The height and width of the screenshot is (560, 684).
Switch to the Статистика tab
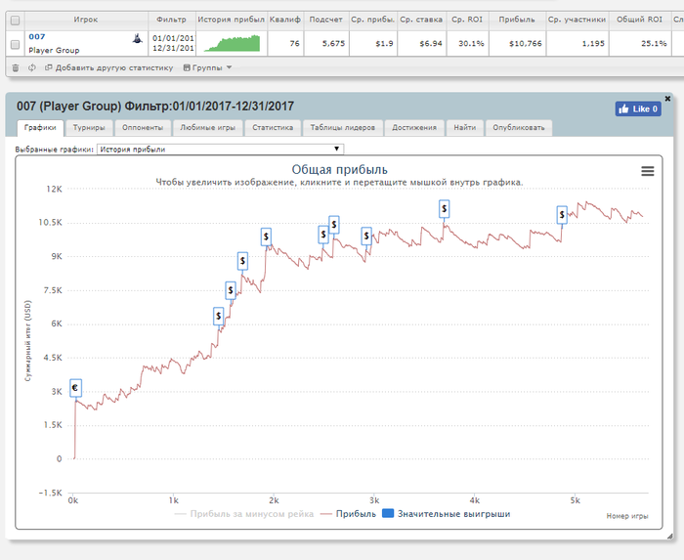[x=273, y=128]
